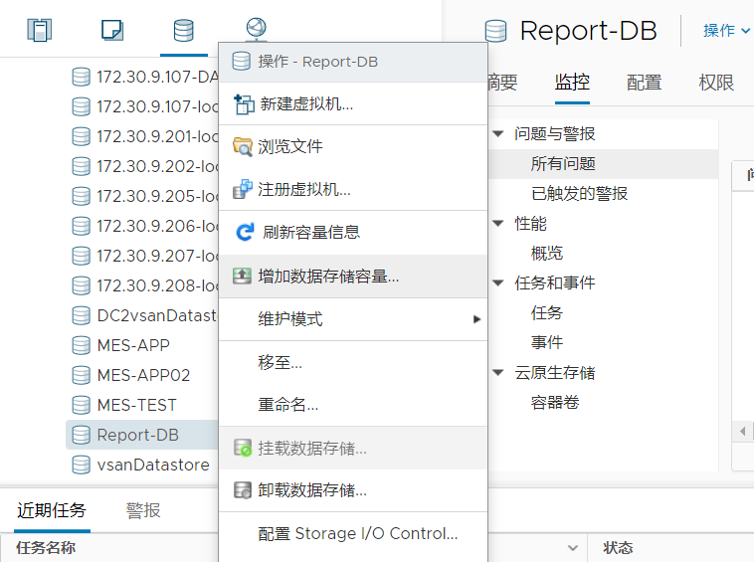Choose 增加数据存储容量 menu entry

pos(328,277)
